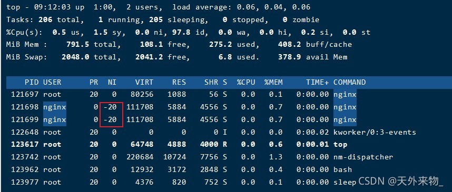Click %MEM value 1.3
Image resolution: width=452 pixels, height=192 pixels.
[x=276, y=157]
